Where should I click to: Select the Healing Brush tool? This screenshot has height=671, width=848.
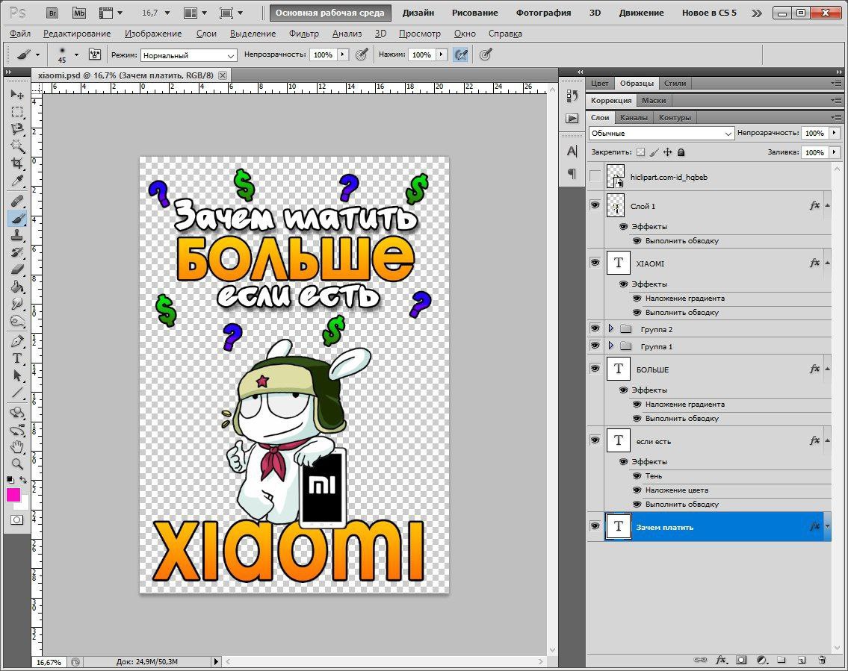[x=16, y=202]
